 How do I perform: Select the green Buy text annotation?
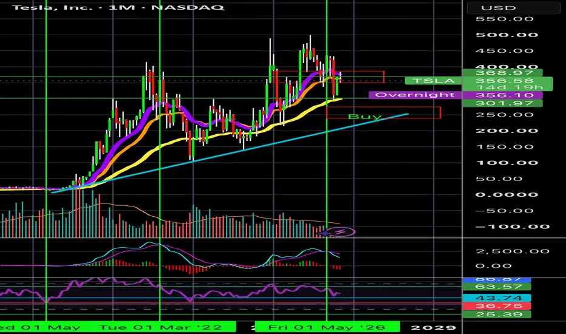[364, 117]
